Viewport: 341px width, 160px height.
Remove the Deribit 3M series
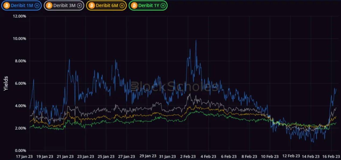click(x=79, y=5)
